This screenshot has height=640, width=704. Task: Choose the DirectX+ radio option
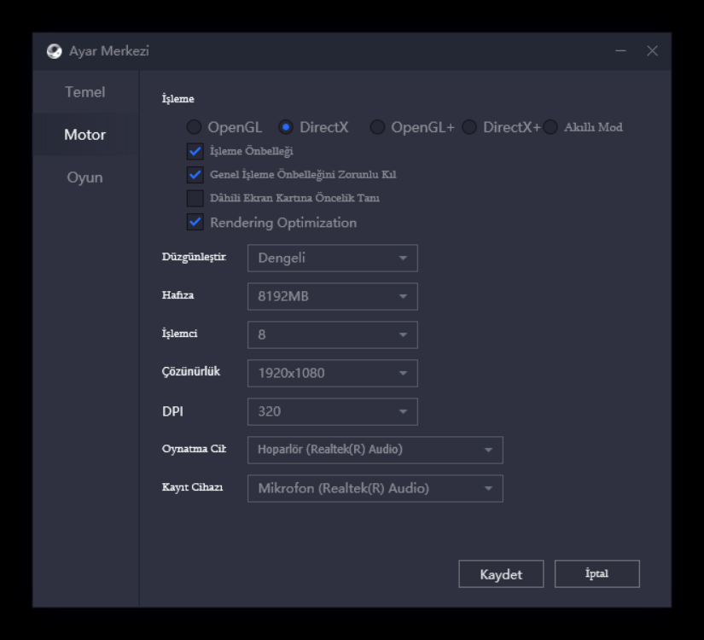tap(469, 127)
